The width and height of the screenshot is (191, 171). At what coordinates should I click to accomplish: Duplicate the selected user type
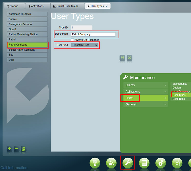coord(24,149)
